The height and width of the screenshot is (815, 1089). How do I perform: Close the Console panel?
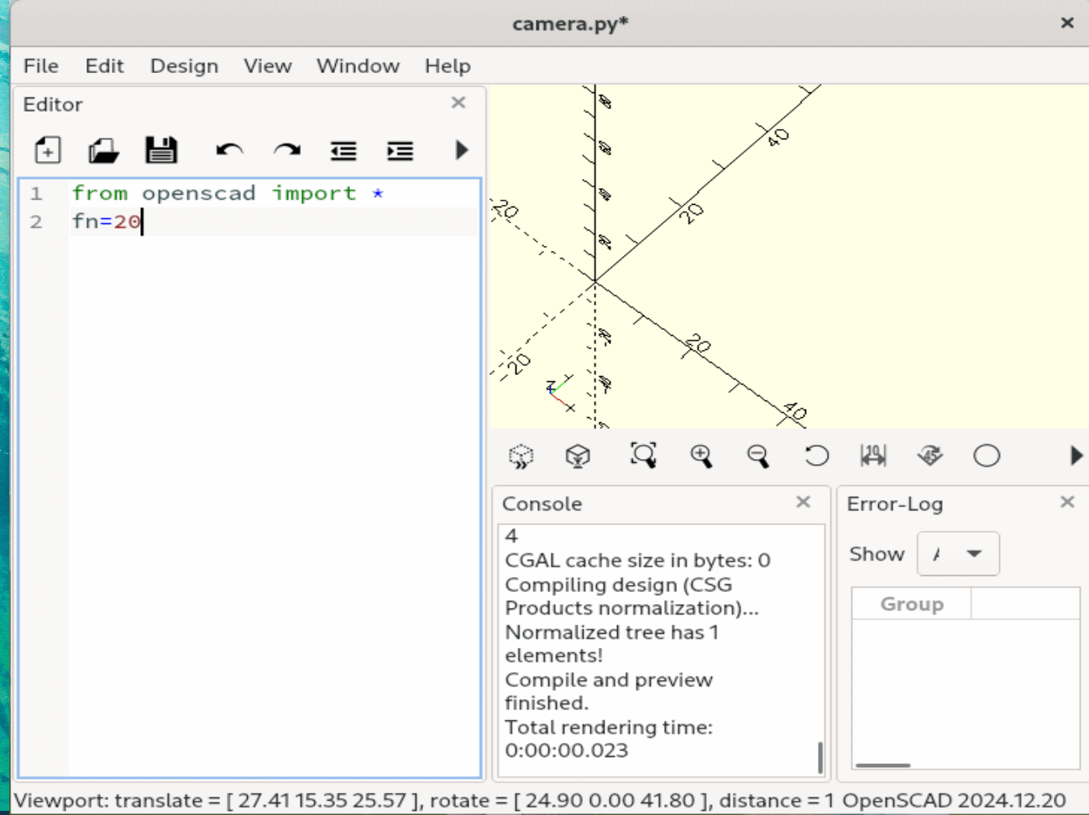click(x=804, y=502)
